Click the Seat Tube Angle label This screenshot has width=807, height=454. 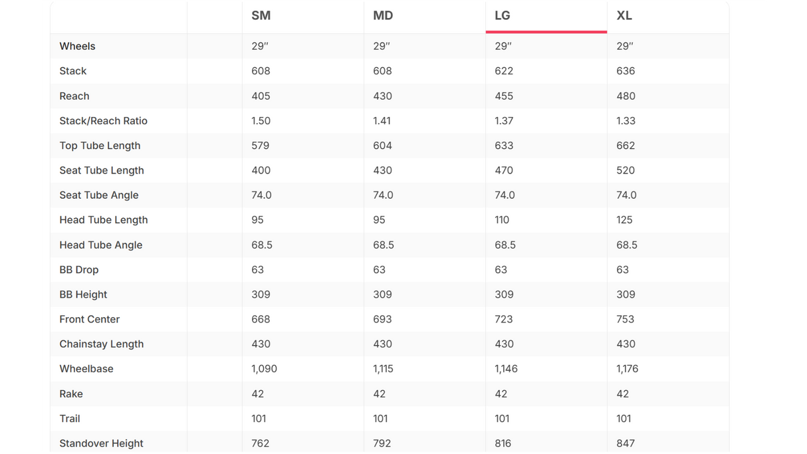99,195
